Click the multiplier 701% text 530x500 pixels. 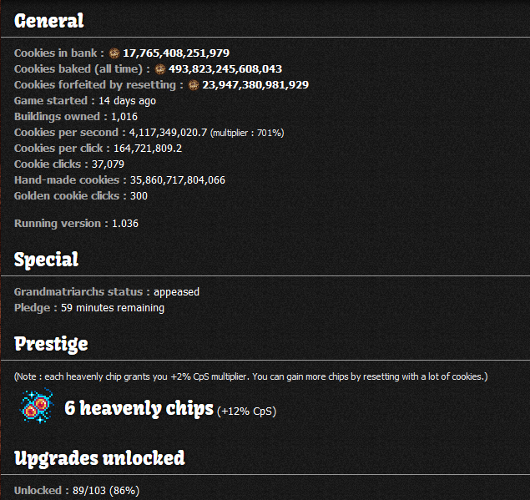point(247,133)
